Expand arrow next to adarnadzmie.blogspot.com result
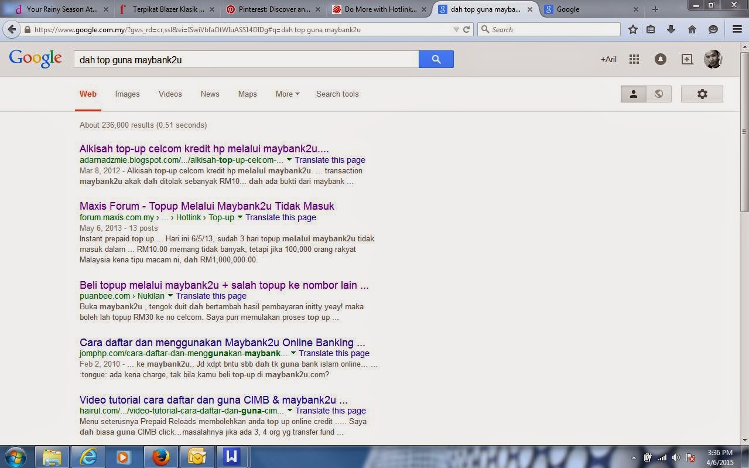Image resolution: width=749 pixels, height=468 pixels. (289, 160)
